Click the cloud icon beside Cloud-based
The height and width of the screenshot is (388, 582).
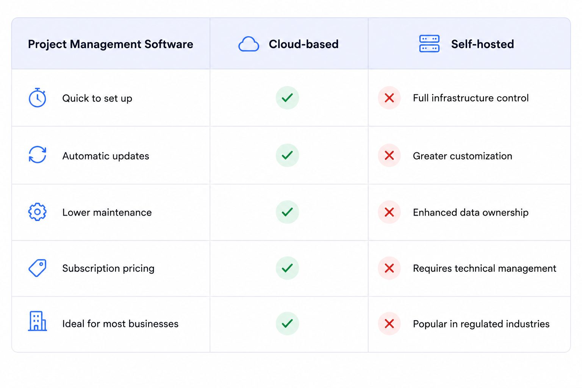click(249, 44)
